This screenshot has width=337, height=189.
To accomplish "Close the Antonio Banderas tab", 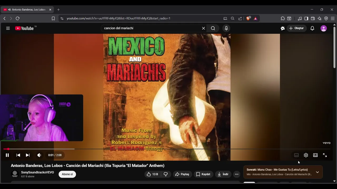I will 50,10.
